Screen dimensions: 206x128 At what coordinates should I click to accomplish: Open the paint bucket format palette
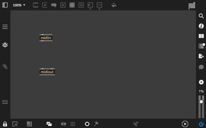[114, 5]
